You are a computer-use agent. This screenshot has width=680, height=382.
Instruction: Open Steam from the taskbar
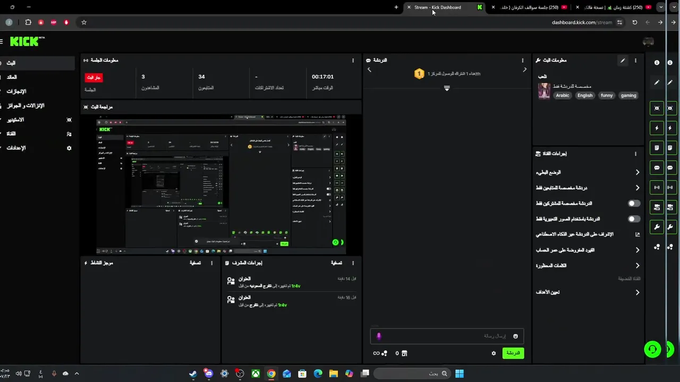click(x=193, y=374)
